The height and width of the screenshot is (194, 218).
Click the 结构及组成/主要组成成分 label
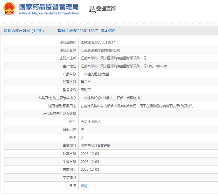click(57, 98)
